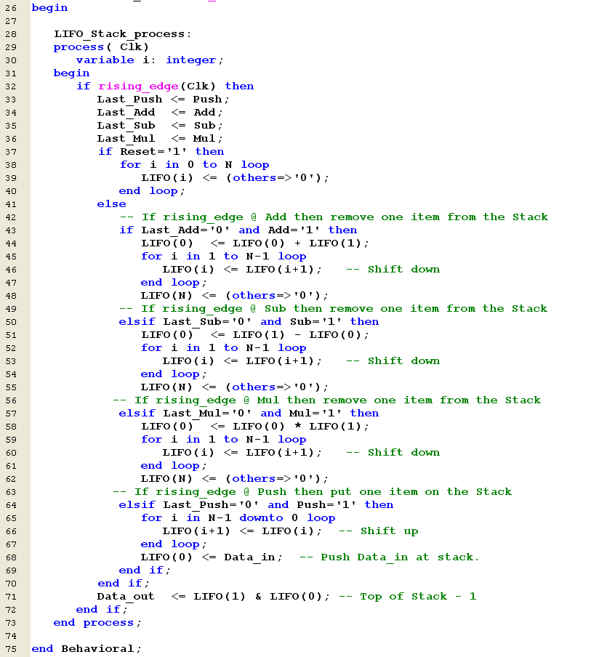Click 'LIFO(0) <= LIFO(0) * LIFO(1);' line
Screen dimensions: 591x657
click(255, 426)
